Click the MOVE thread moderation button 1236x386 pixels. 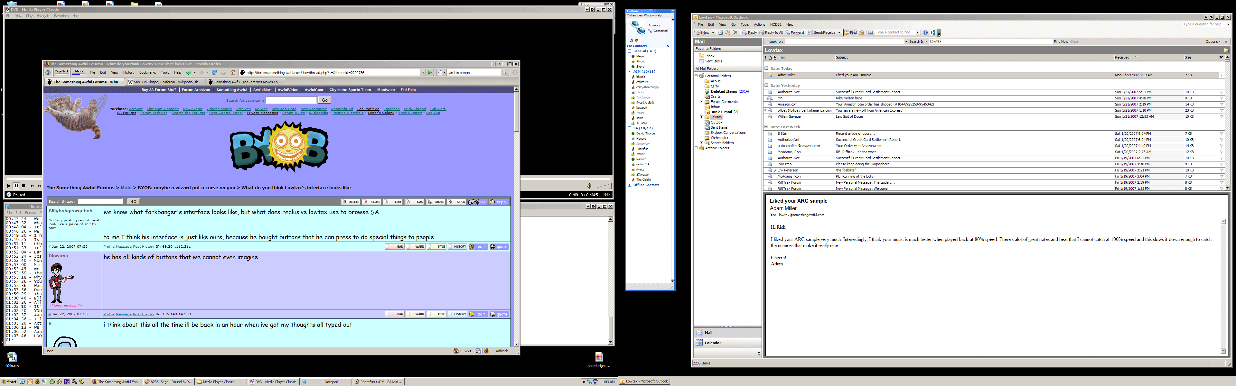(436, 202)
